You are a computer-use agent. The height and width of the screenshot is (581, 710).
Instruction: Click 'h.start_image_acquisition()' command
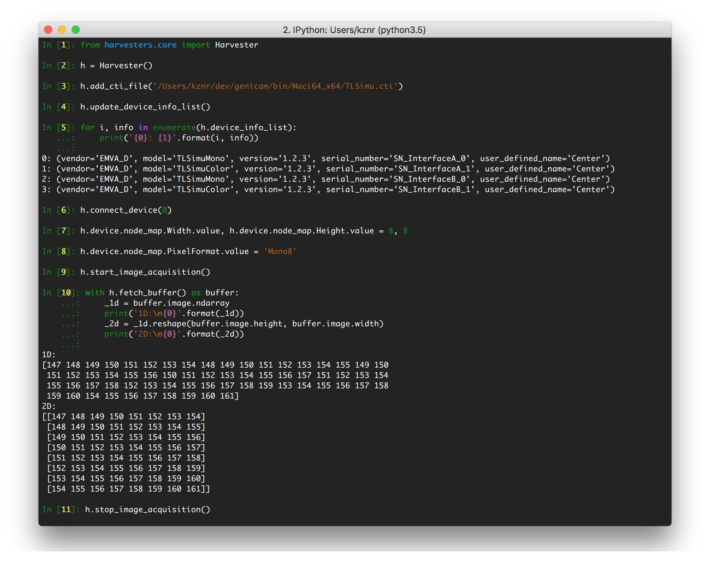click(x=145, y=272)
